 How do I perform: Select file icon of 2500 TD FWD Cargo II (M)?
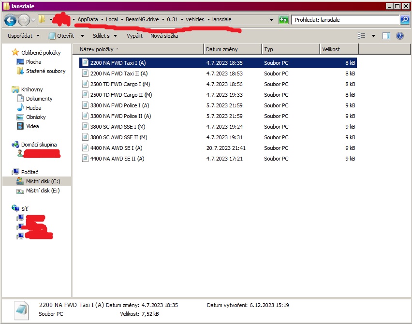(x=85, y=95)
